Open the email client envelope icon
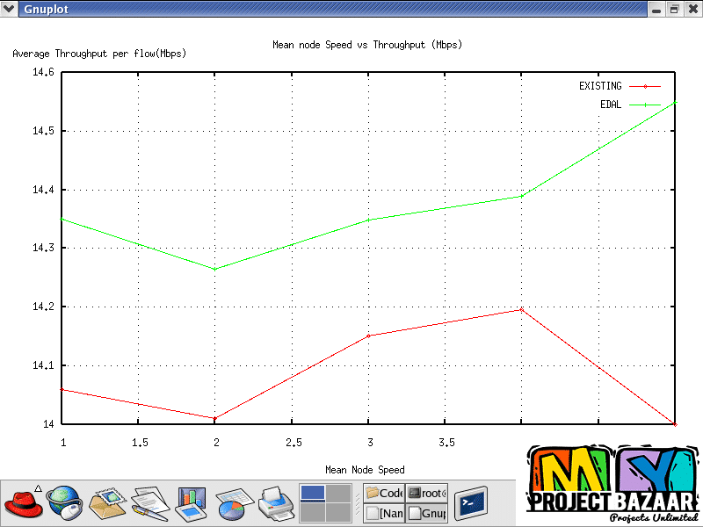 point(108,504)
